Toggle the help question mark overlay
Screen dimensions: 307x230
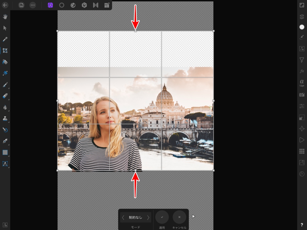302,225
